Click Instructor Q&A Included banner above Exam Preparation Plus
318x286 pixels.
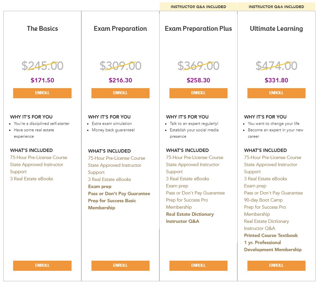(x=198, y=7)
